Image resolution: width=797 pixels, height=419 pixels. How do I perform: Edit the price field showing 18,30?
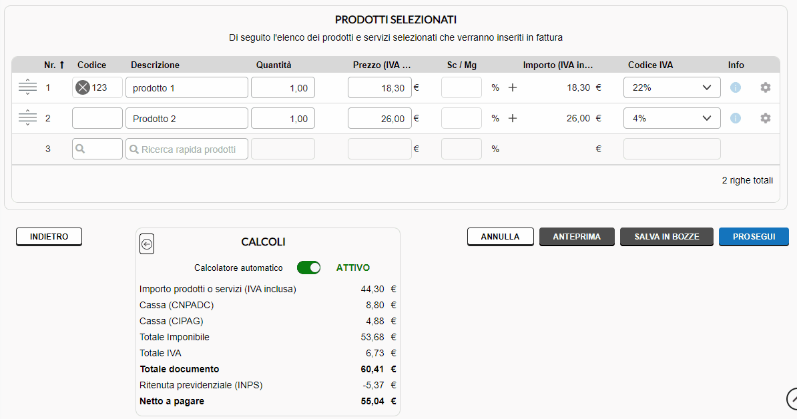click(x=379, y=87)
